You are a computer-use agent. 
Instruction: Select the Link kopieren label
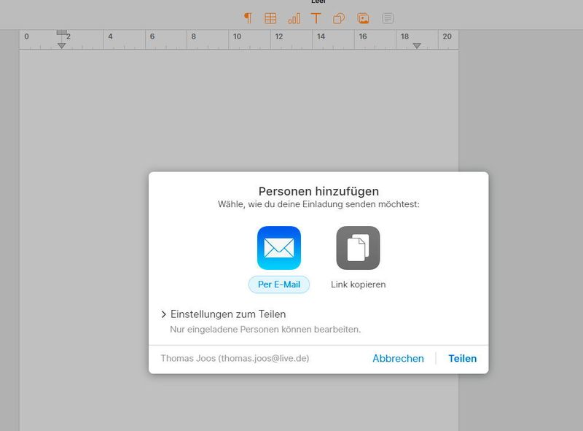(x=358, y=284)
